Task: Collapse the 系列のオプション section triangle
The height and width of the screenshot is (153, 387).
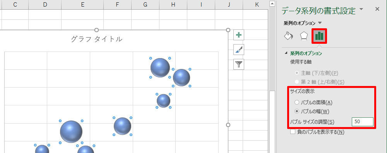Action: pos(286,53)
